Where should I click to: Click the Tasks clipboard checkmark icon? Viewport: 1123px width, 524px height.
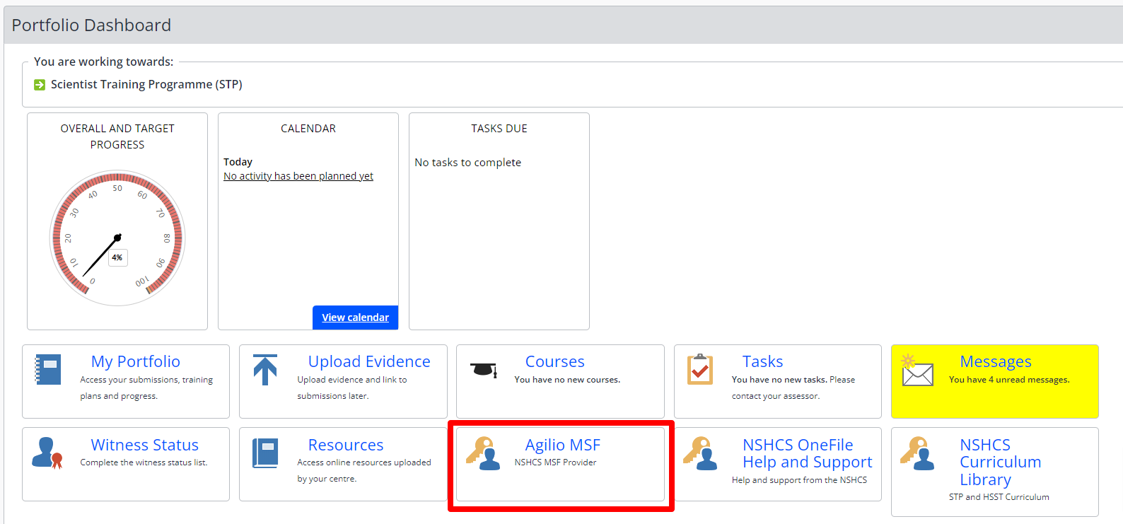pyautogui.click(x=700, y=369)
